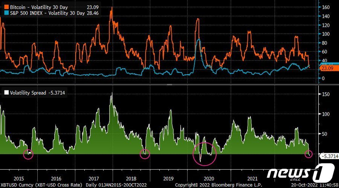Click the blue S&P 500 legend swatch

[6, 13]
